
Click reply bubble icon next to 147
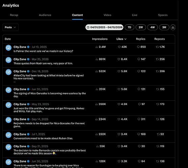[139, 59]
